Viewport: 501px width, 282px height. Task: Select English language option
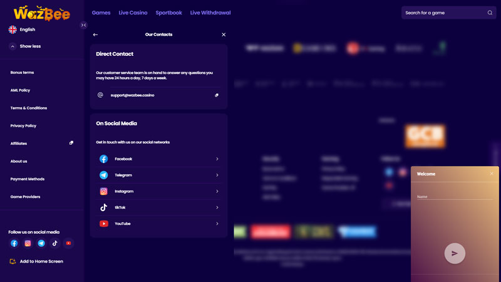point(28,29)
